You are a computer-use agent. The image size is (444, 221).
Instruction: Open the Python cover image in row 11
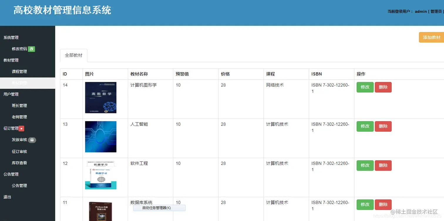(x=101, y=211)
